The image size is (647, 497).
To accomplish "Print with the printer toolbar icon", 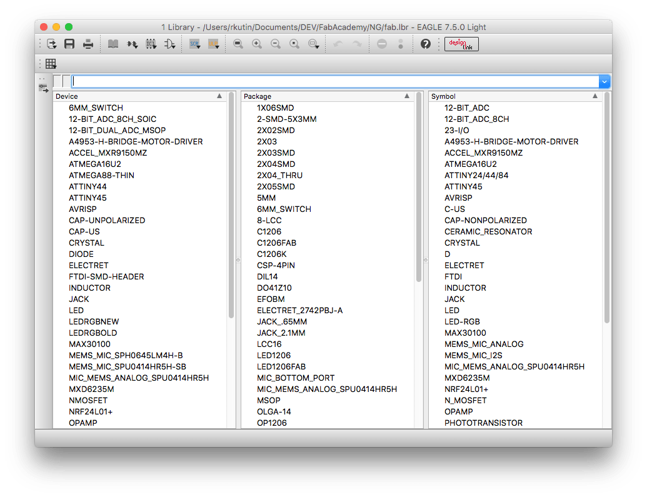I will 88,44.
